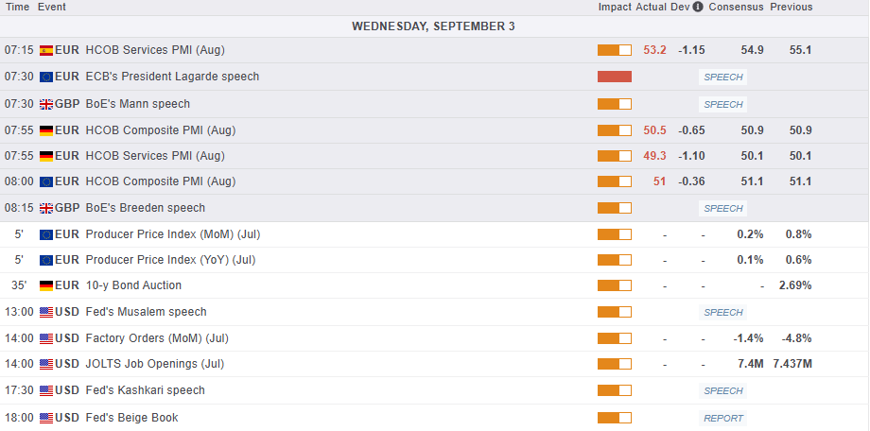Image resolution: width=870 pixels, height=431 pixels.
Task: Click EU flag on Producer Price Index (YoY)
Action: click(45, 260)
